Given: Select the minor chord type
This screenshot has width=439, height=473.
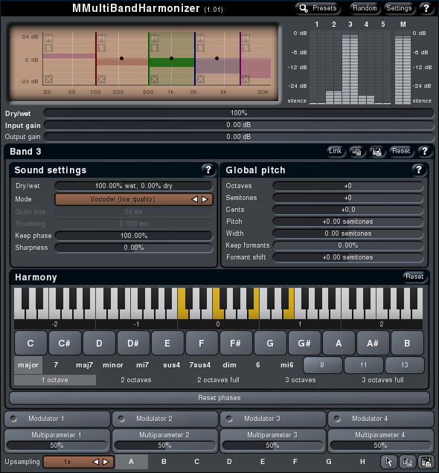Looking at the screenshot, I should pyautogui.click(x=113, y=365).
